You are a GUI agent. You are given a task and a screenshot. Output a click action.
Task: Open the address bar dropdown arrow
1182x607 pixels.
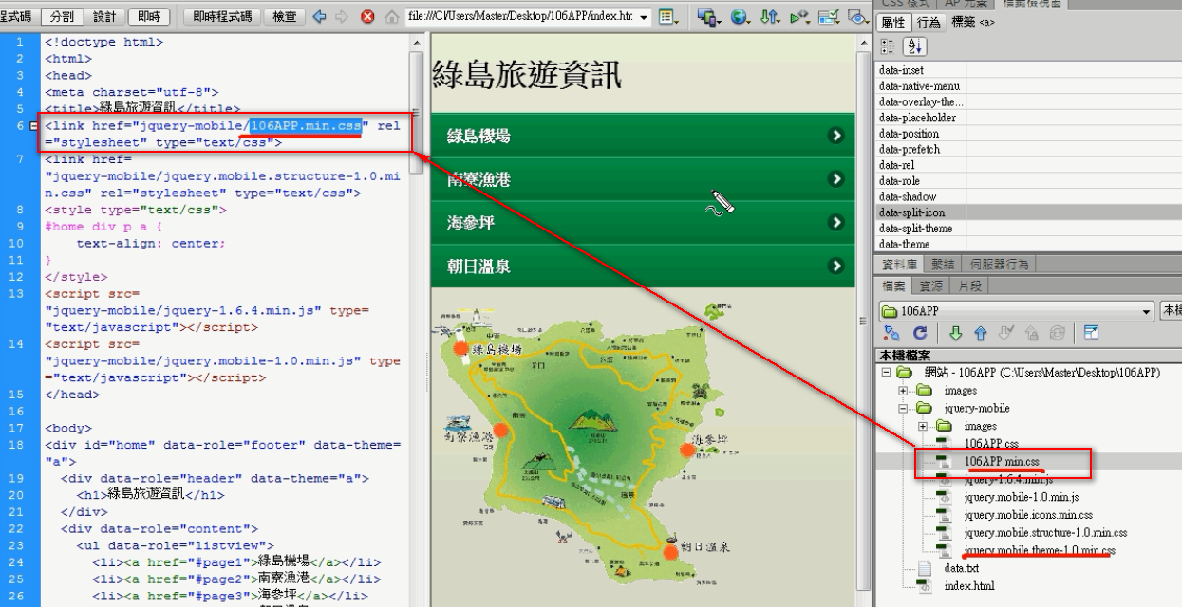(x=646, y=18)
